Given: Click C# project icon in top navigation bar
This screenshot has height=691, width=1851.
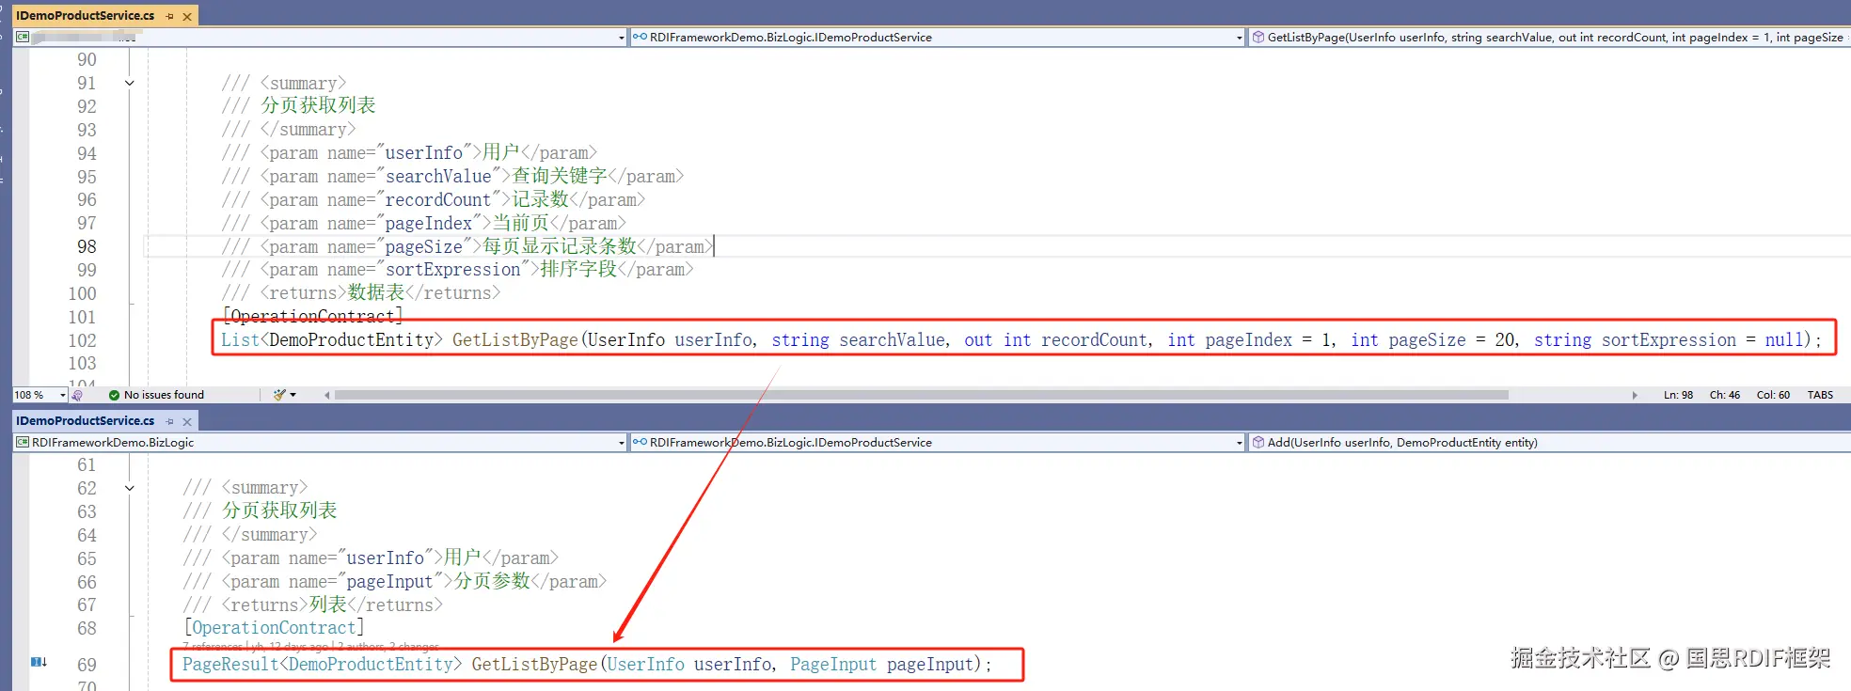Looking at the screenshot, I should pos(23,38).
